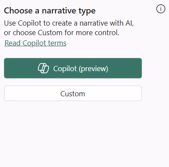Click the 'Read Copilot terms' text

(x=35, y=43)
